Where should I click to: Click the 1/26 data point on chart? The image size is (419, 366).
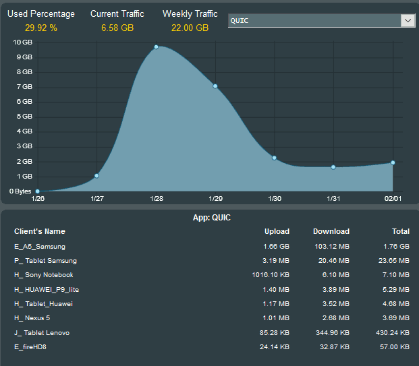[38, 191]
